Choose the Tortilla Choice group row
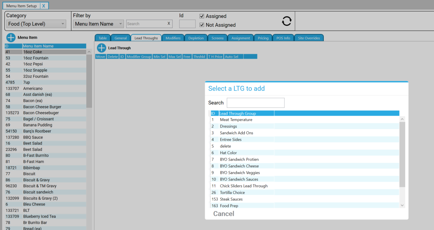434x230 pixels. click(x=232, y=193)
